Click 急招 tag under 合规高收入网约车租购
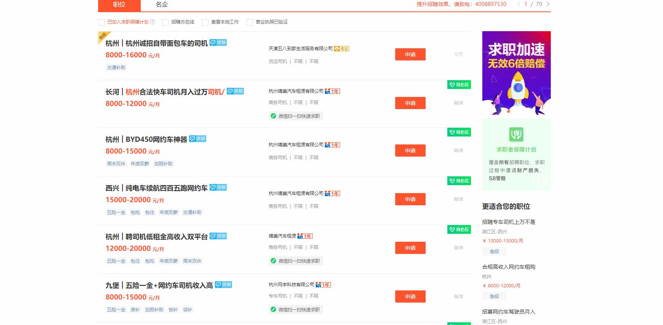The image size is (663, 325). 494,296
